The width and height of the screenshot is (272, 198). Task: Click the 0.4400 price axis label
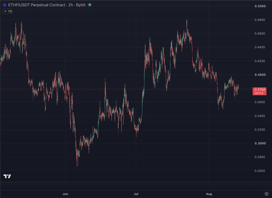260,47
